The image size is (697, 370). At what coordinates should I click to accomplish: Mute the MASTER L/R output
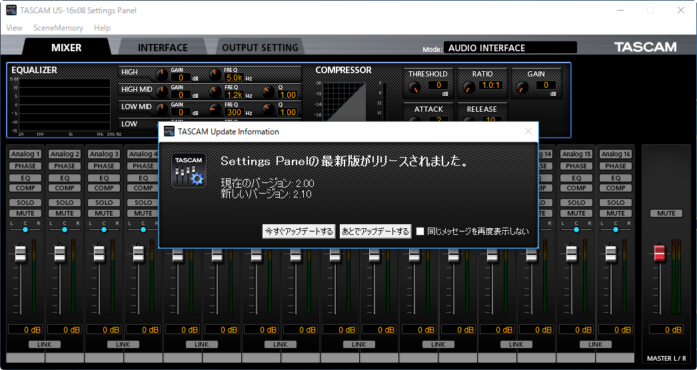pos(666,213)
